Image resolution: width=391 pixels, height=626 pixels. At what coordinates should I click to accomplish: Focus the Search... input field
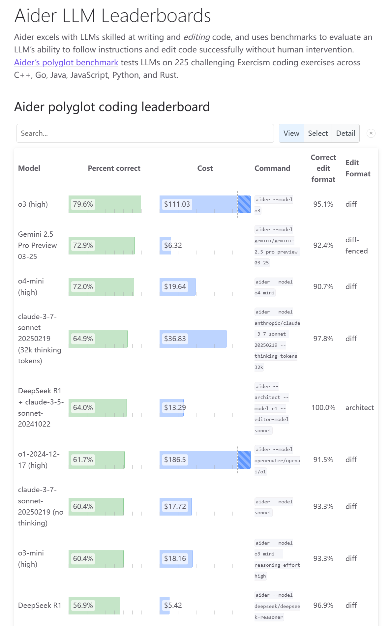click(145, 133)
